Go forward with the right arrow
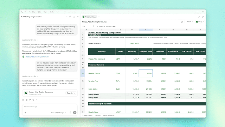This screenshot has width=225, height=127. tap(29, 12)
